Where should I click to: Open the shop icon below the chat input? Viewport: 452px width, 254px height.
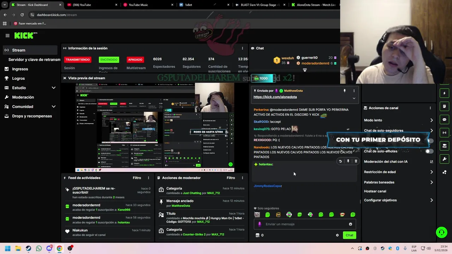coord(257,235)
